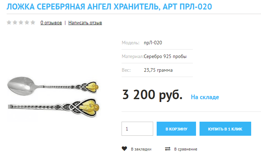Click the product title heading
Image resolution: width=261 pixels, height=160 pixels.
pyautogui.click(x=109, y=7)
